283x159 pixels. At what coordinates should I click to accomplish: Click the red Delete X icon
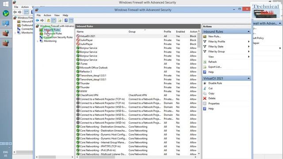click(x=205, y=98)
